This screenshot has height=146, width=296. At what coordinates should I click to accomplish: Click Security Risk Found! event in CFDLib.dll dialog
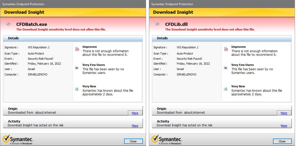click(189, 59)
